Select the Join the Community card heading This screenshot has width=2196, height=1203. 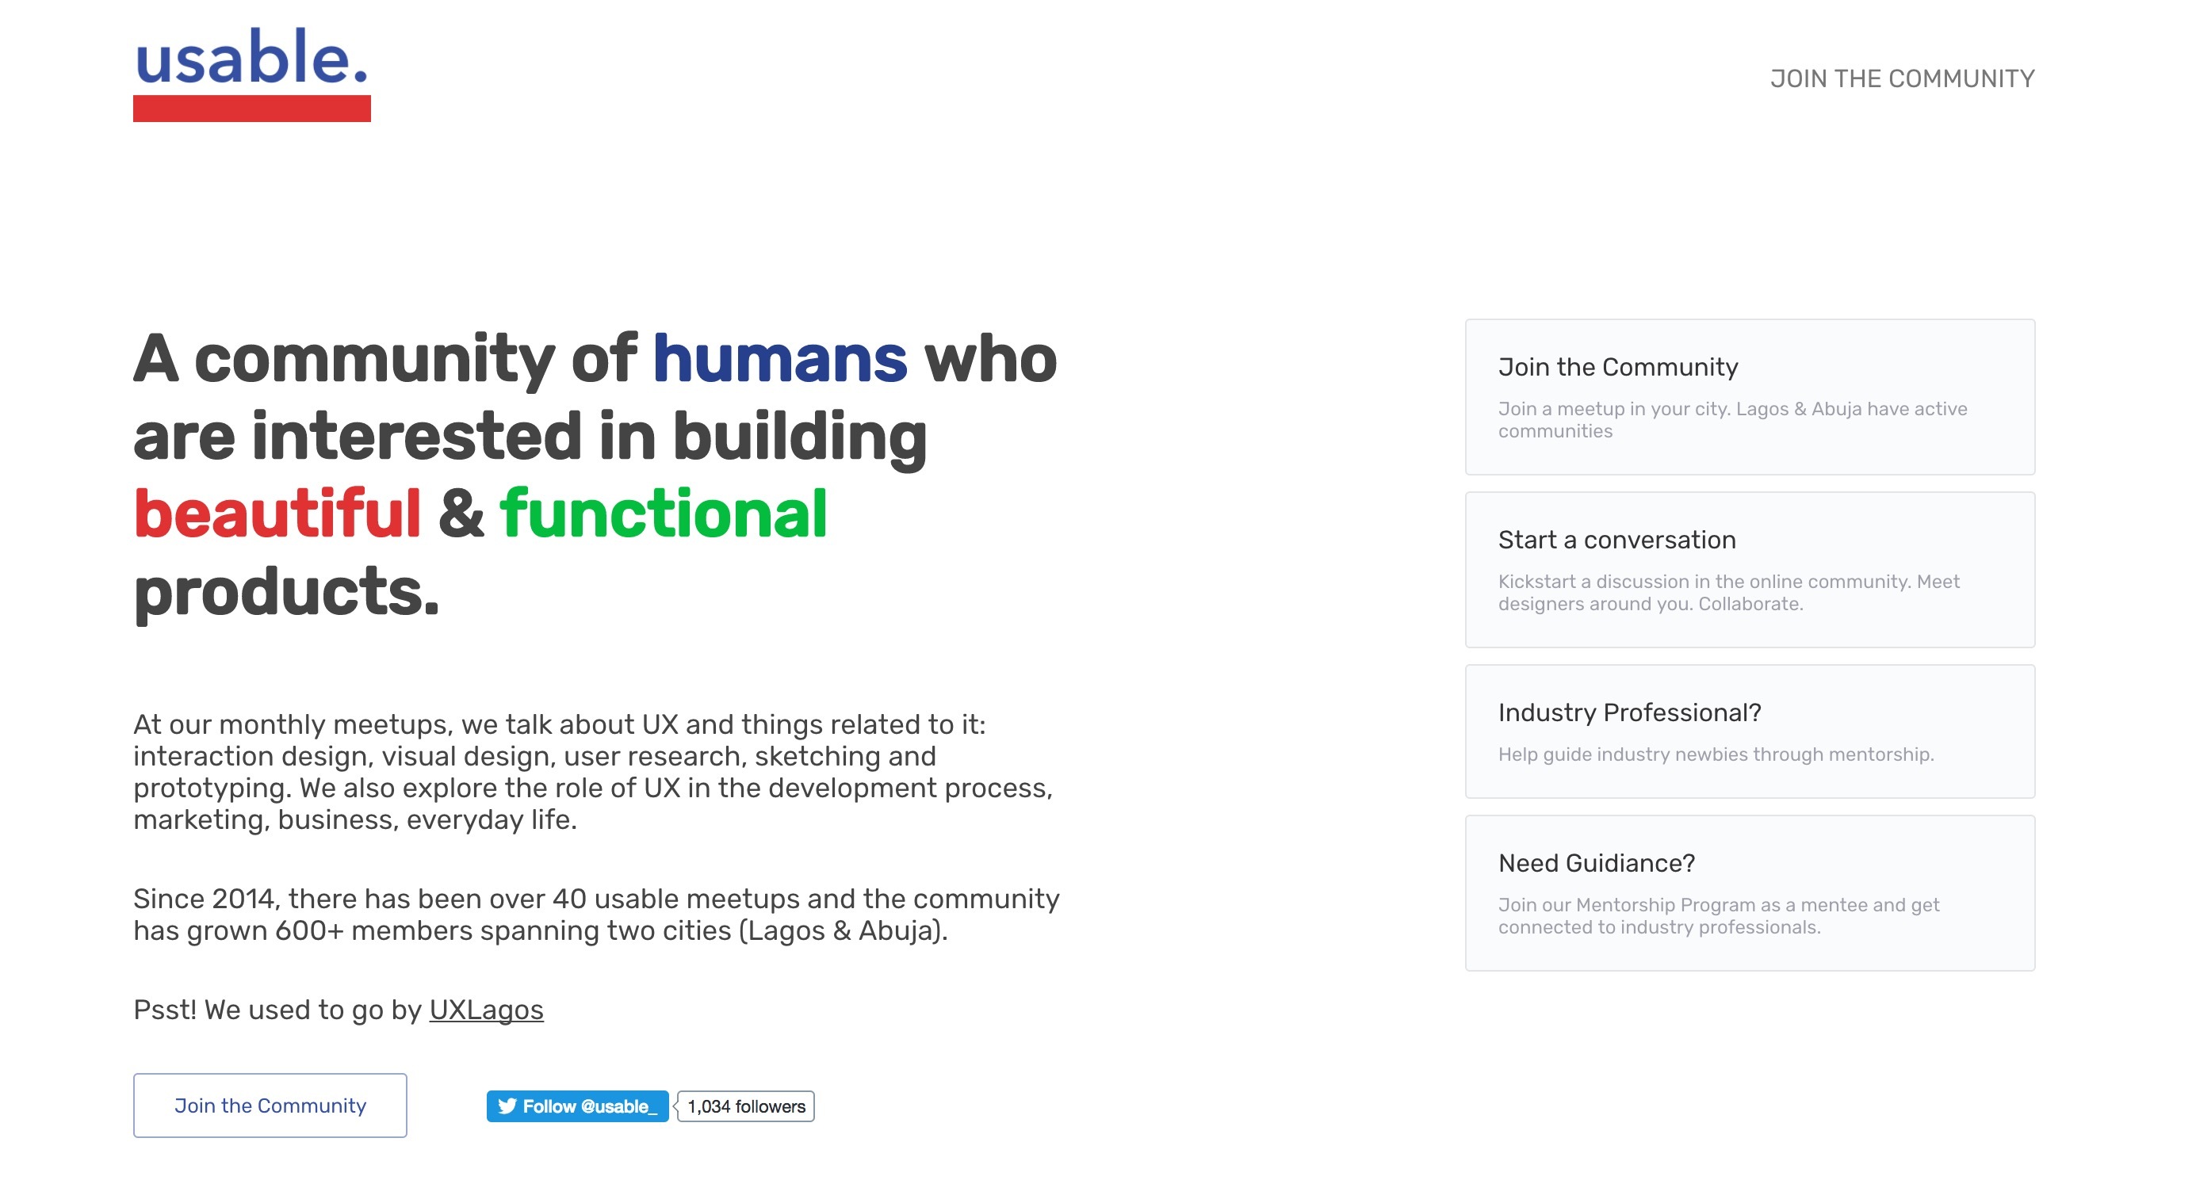tap(1618, 367)
